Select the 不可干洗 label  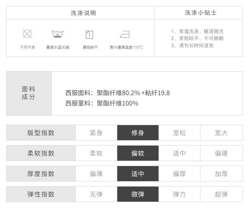(27, 47)
